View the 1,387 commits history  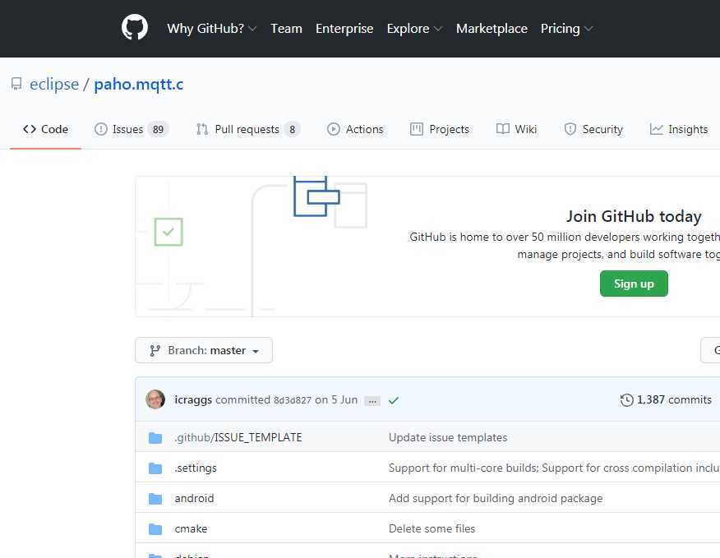pos(666,400)
